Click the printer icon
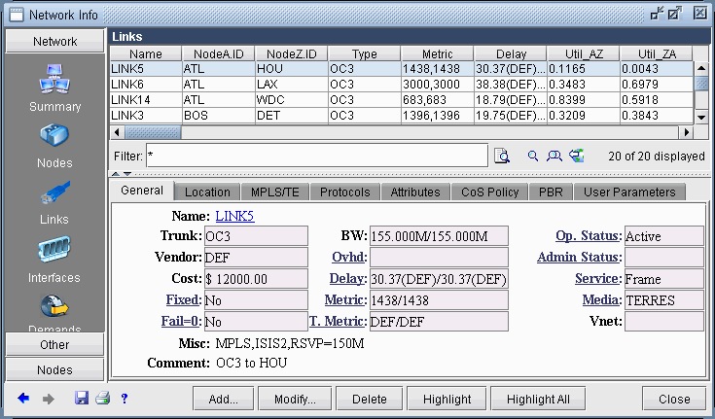The image size is (715, 419). pos(102,399)
